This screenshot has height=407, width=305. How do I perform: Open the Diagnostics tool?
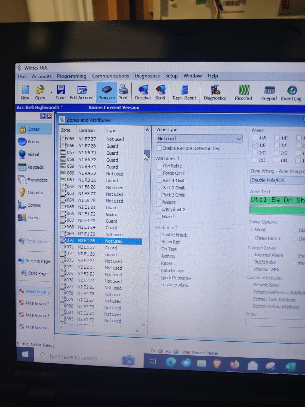tap(215, 93)
